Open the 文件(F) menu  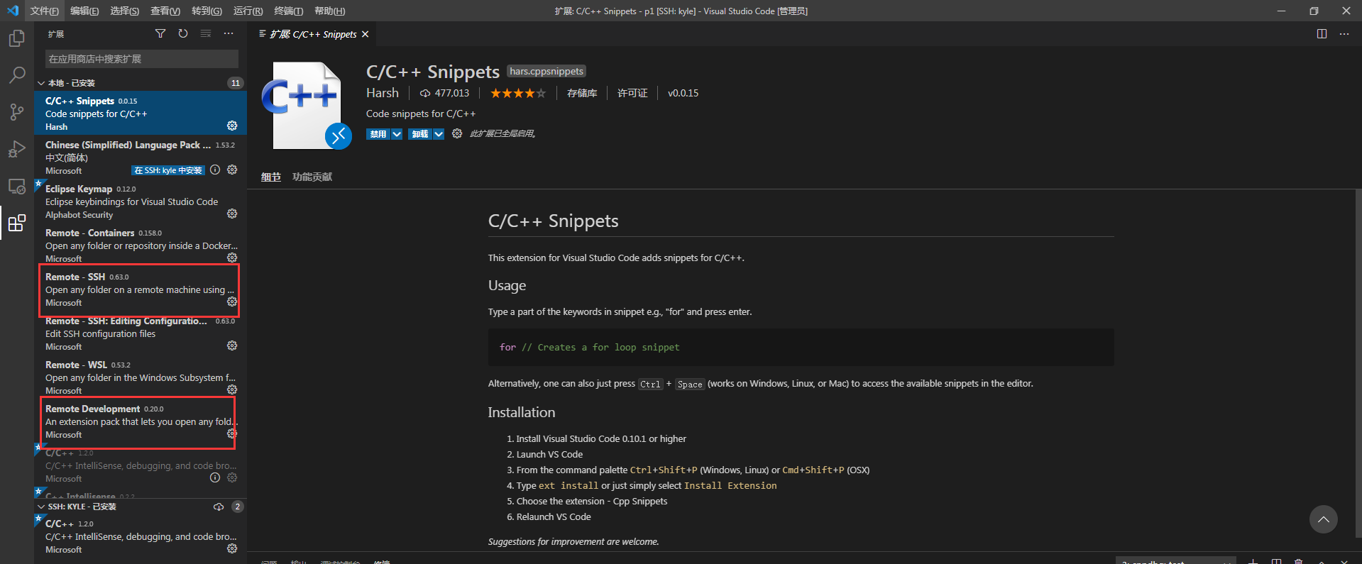tap(45, 11)
